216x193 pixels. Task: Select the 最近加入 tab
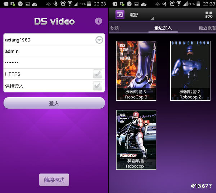[x=163, y=28]
